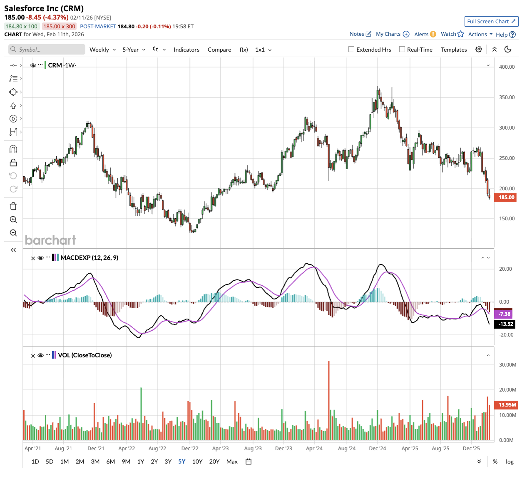Open the Indicators menu
The height and width of the screenshot is (479, 532).
186,50
